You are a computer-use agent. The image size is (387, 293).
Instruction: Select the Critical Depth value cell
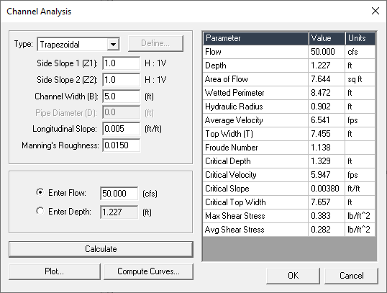(327, 161)
